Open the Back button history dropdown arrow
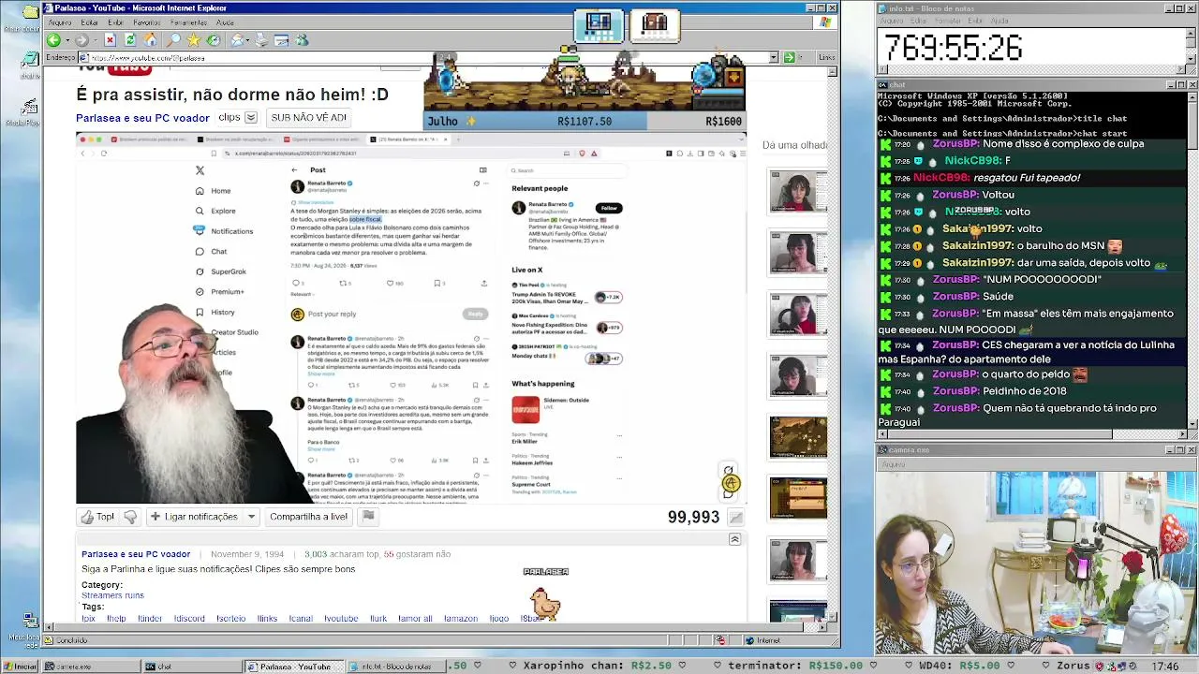 tap(67, 40)
